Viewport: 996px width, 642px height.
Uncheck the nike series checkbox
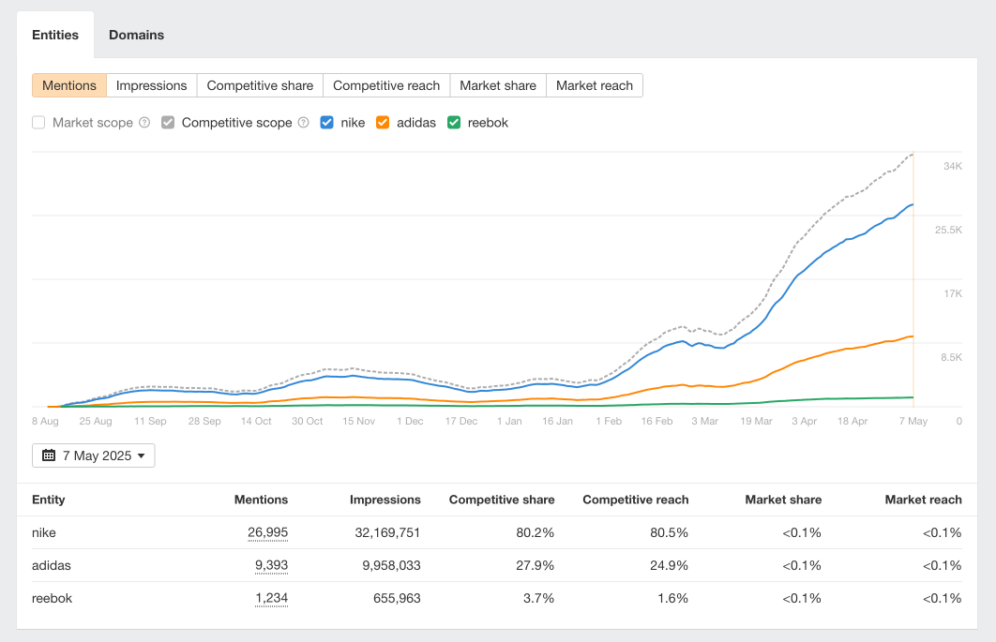click(327, 123)
